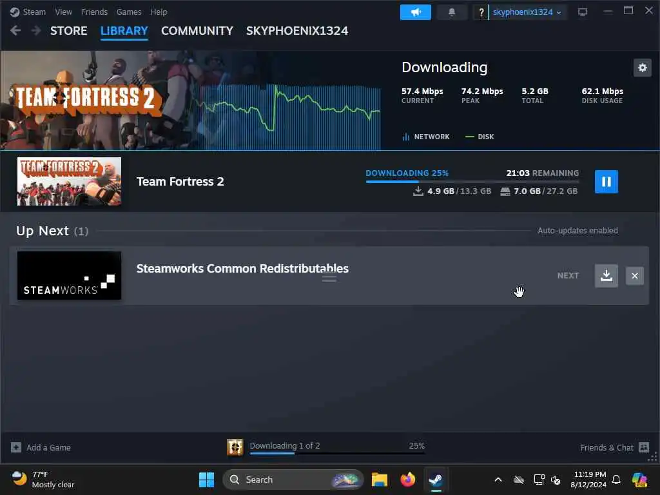Screen dimensions: 660x495
Task: Click the Steam taskbar icon
Action: [x=436, y=480]
